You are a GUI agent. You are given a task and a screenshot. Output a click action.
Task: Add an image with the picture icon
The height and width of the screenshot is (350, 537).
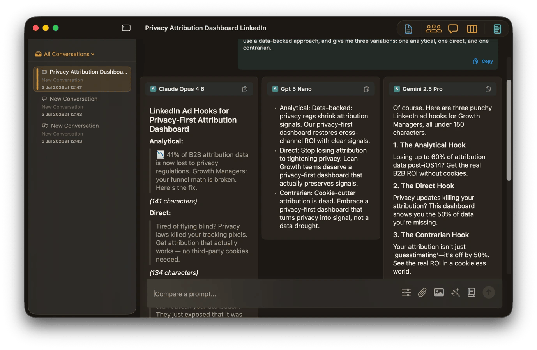pos(438,292)
